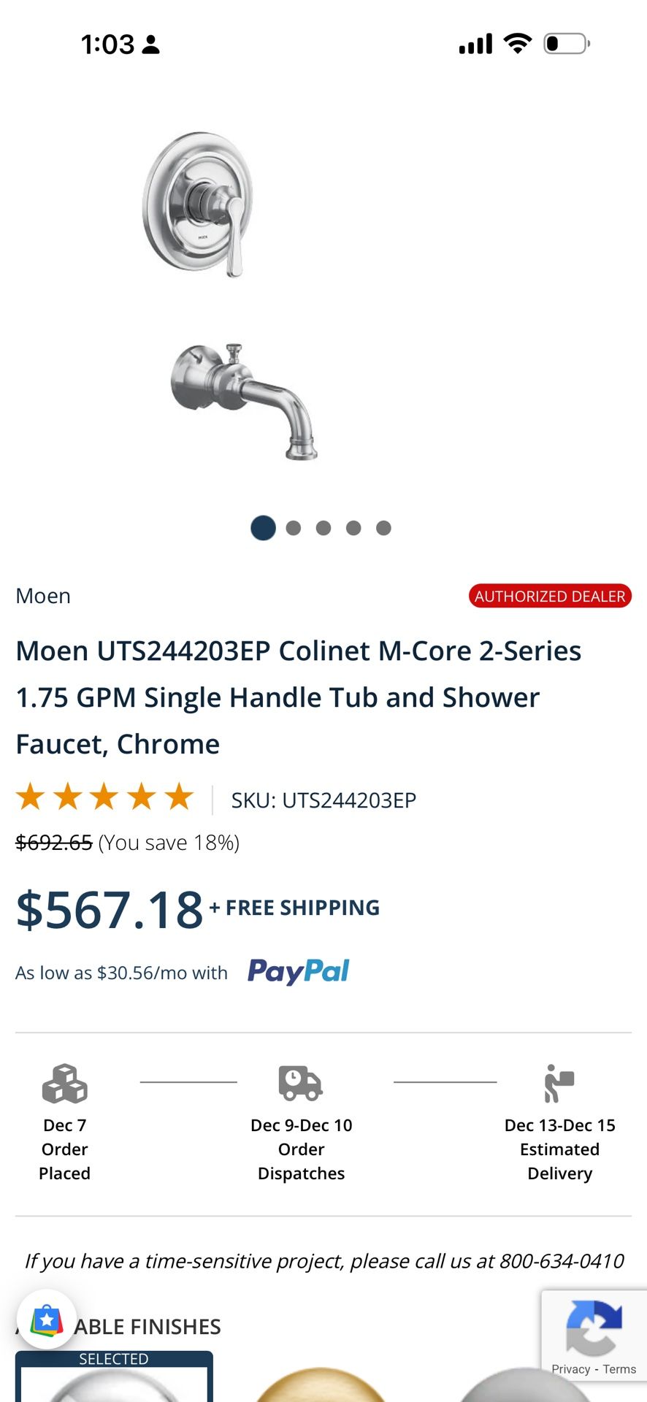The height and width of the screenshot is (1402, 647).
Task: Click the crossed-out $692.65 price
Action: (x=54, y=842)
